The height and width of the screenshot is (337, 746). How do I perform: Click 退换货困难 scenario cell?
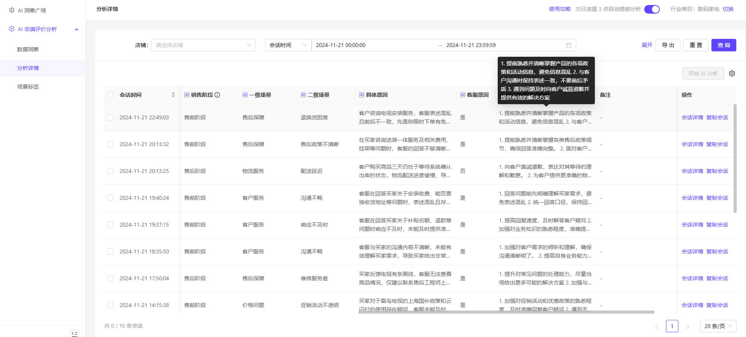(314, 117)
